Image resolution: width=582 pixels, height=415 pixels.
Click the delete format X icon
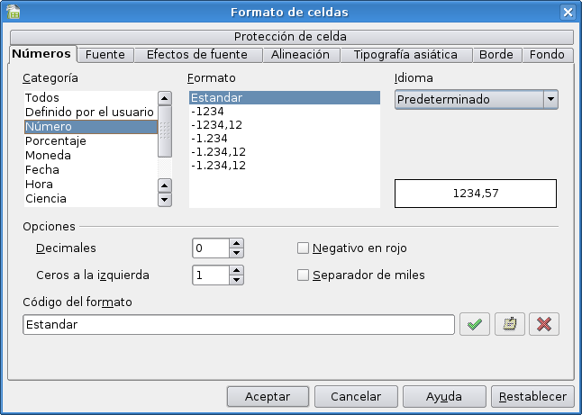543,324
